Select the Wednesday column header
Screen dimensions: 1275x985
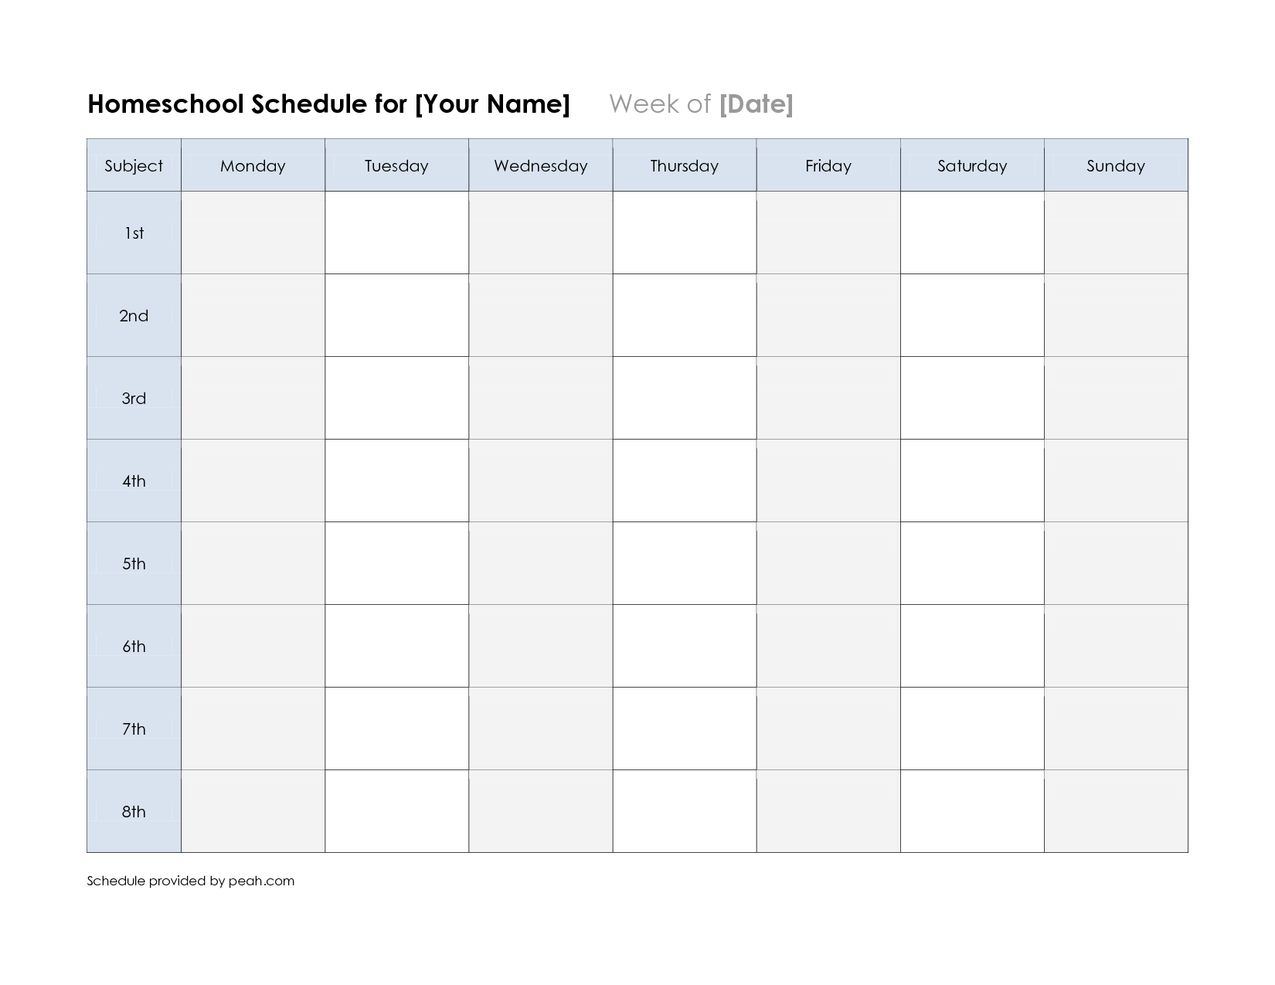tap(540, 165)
